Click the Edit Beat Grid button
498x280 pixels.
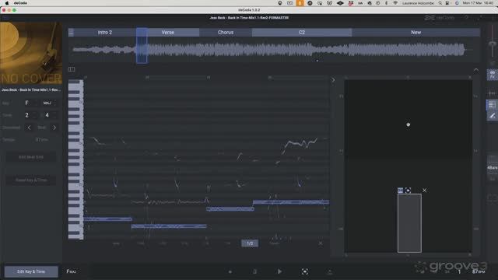31,157
